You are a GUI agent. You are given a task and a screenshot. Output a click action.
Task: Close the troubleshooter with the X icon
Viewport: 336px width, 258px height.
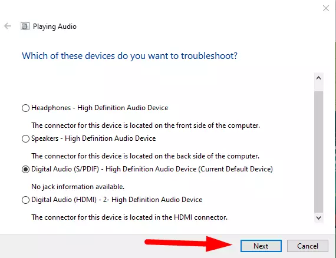click(x=326, y=8)
